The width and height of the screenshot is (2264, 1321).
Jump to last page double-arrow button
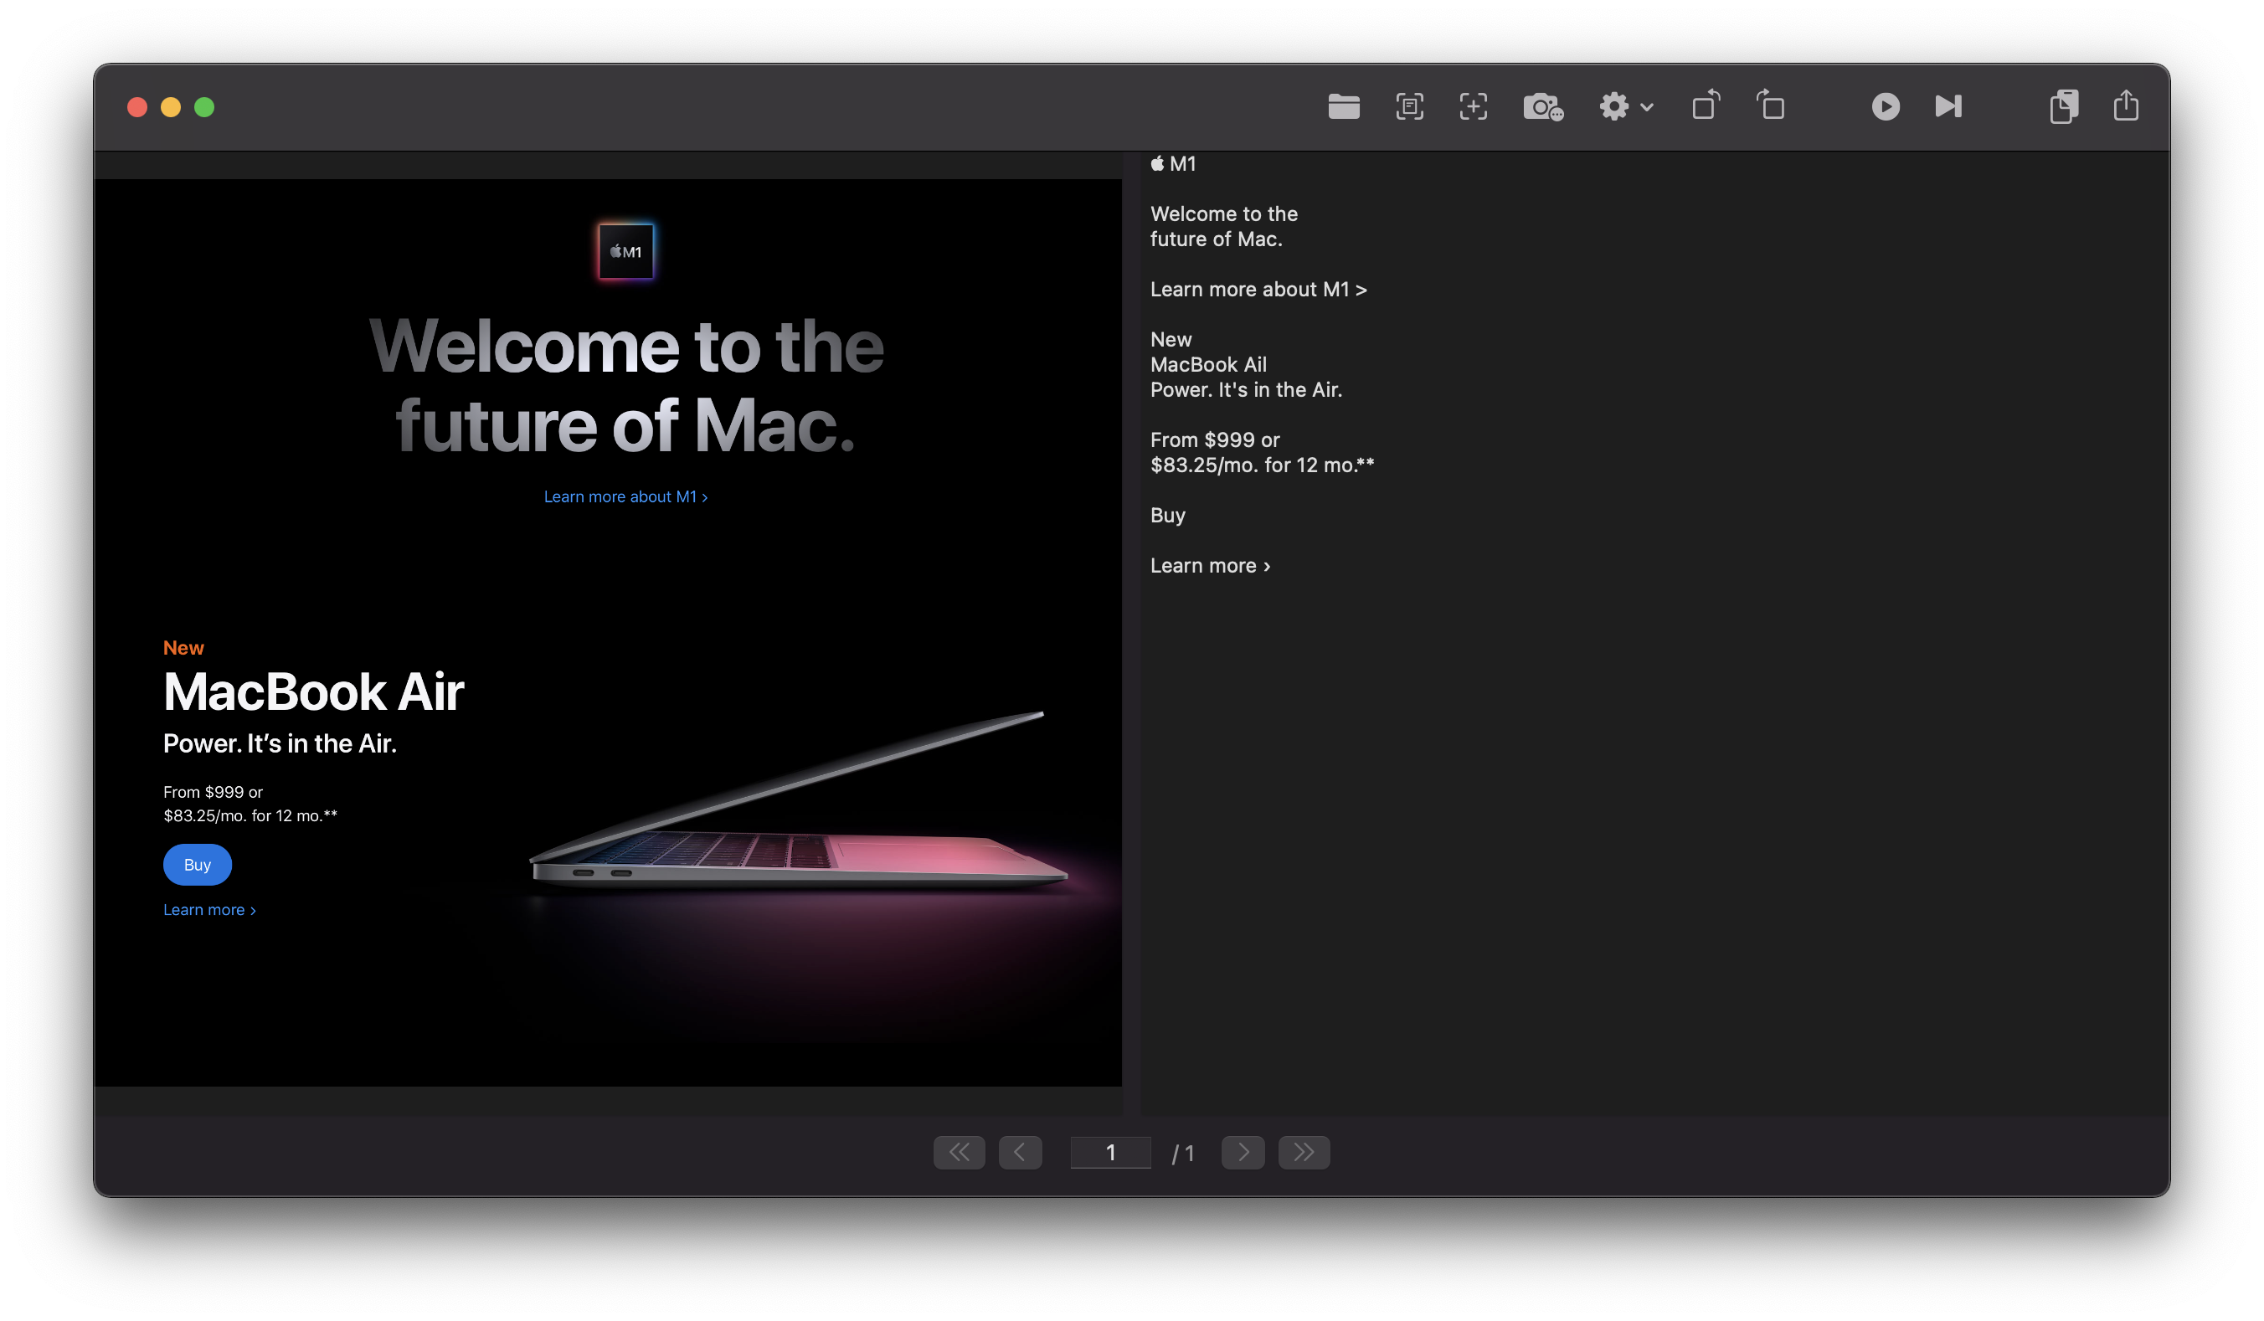(1305, 1153)
